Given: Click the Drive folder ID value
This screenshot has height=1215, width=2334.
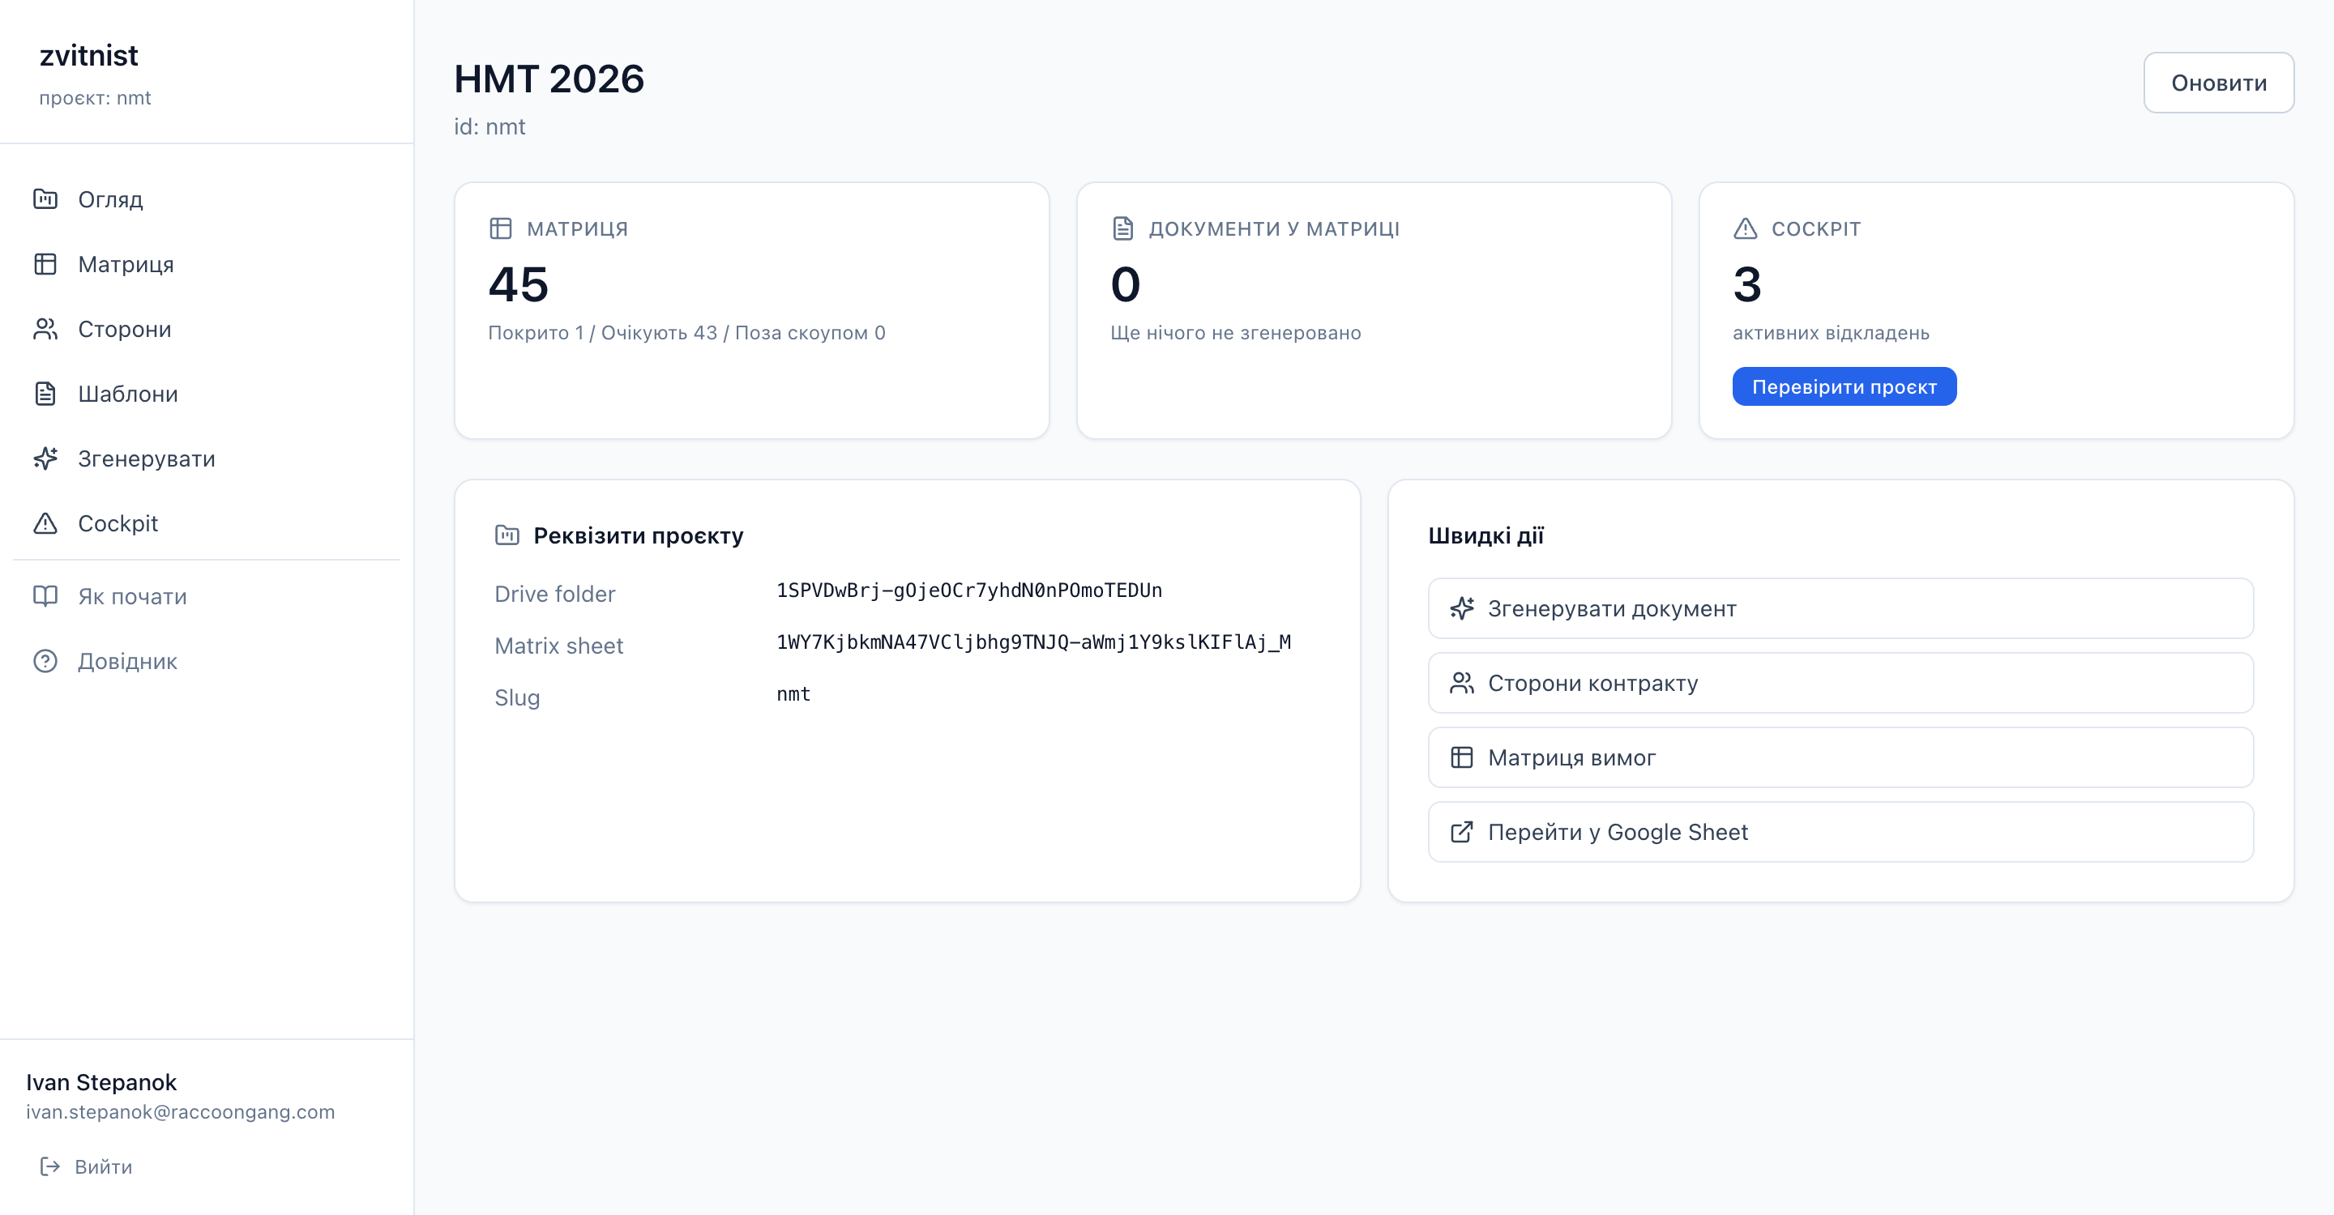Looking at the screenshot, I should (x=968, y=590).
